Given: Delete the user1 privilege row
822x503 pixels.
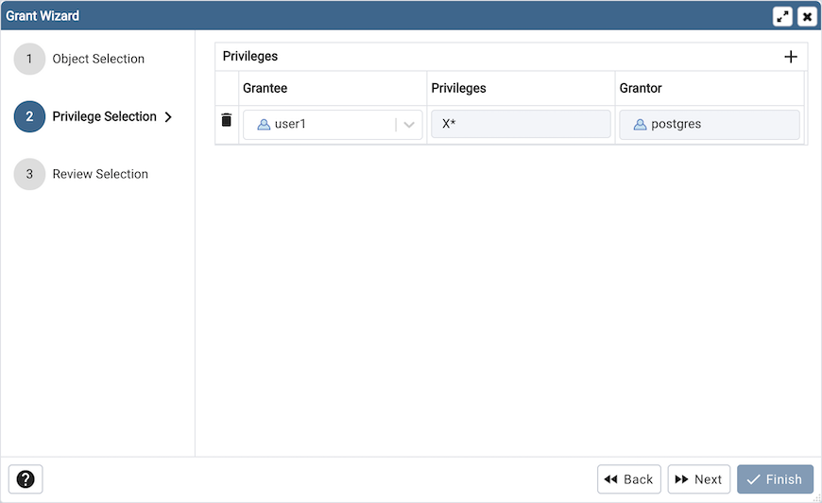Looking at the screenshot, I should 227,120.
